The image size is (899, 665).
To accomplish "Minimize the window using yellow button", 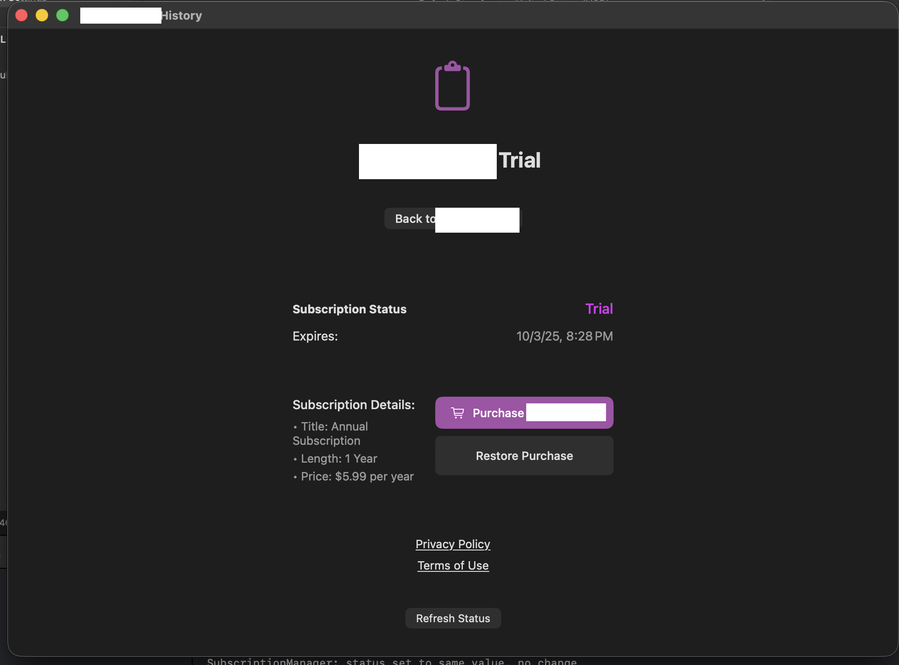I will pos(42,16).
